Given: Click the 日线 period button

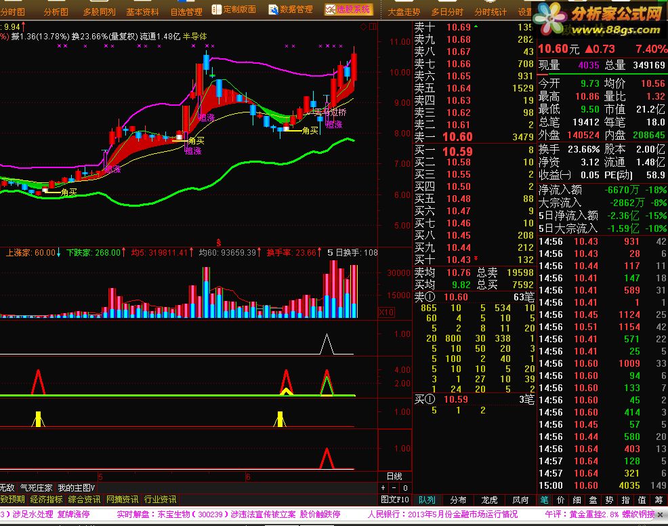Looking at the screenshot, I should click(394, 476).
